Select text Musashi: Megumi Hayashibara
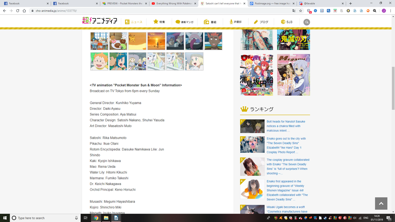The width and height of the screenshot is (395, 222). click(x=112, y=202)
